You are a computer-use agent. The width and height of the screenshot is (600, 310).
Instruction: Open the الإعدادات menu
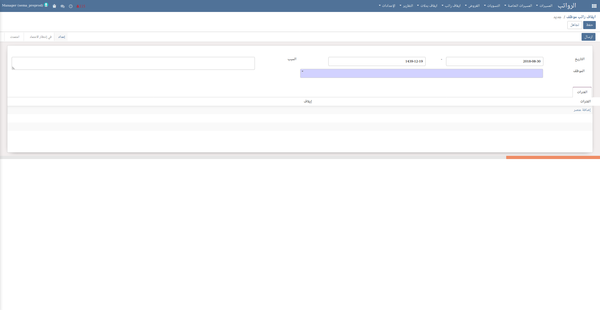click(388, 6)
